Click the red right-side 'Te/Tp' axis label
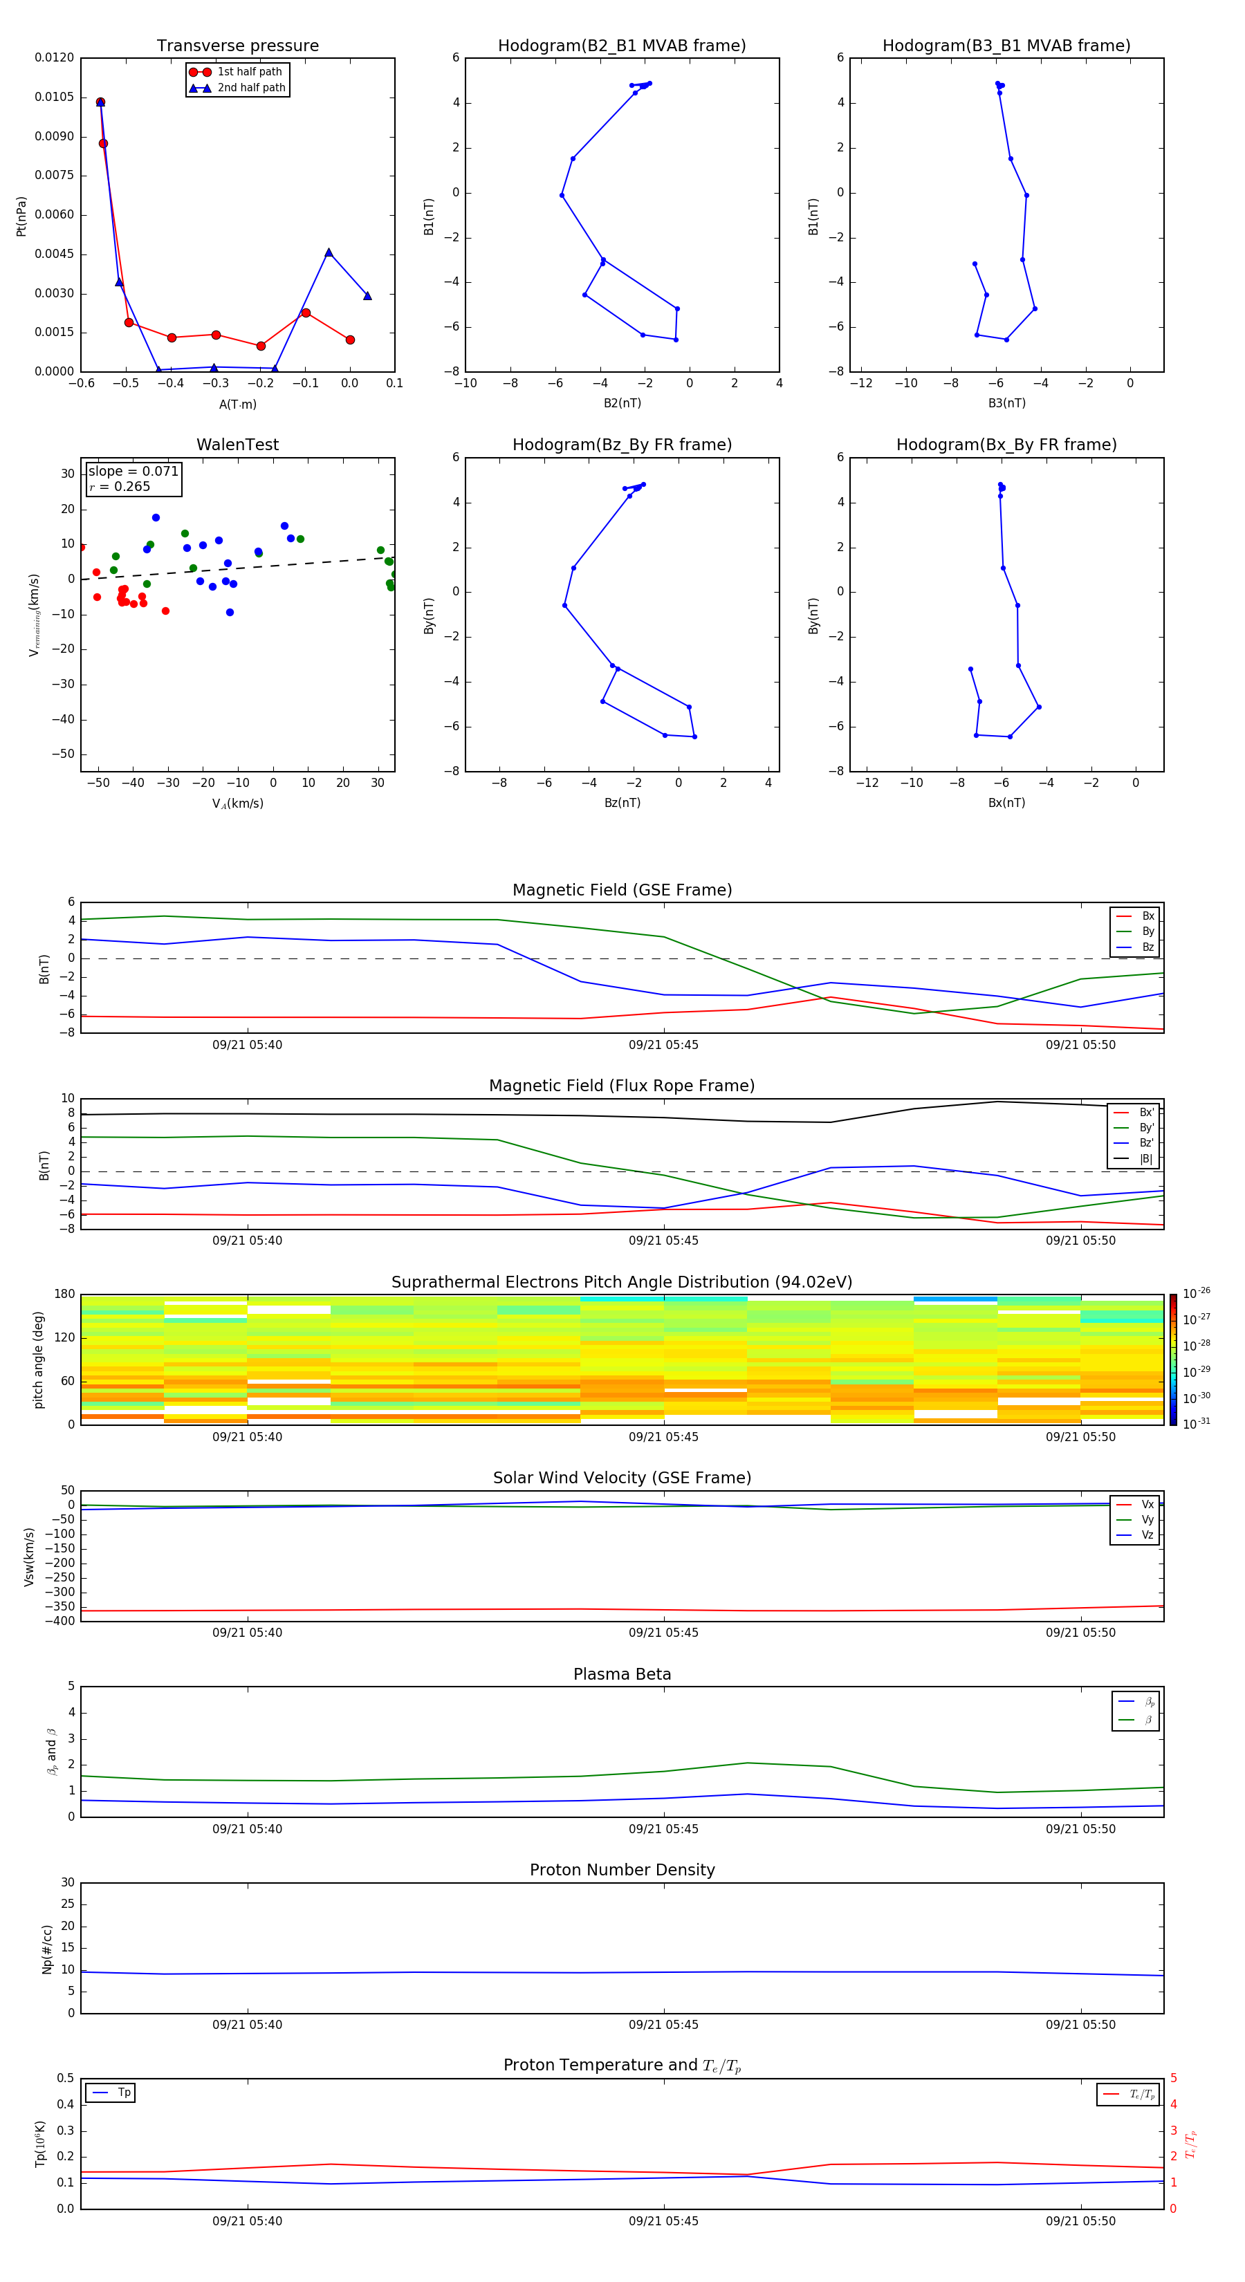This screenshot has width=1245, height=2282. 1191,2144
